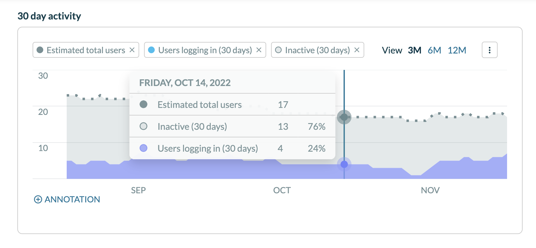Open the three-dot chart options menu
Viewport: 536px width, 248px height.
click(489, 50)
